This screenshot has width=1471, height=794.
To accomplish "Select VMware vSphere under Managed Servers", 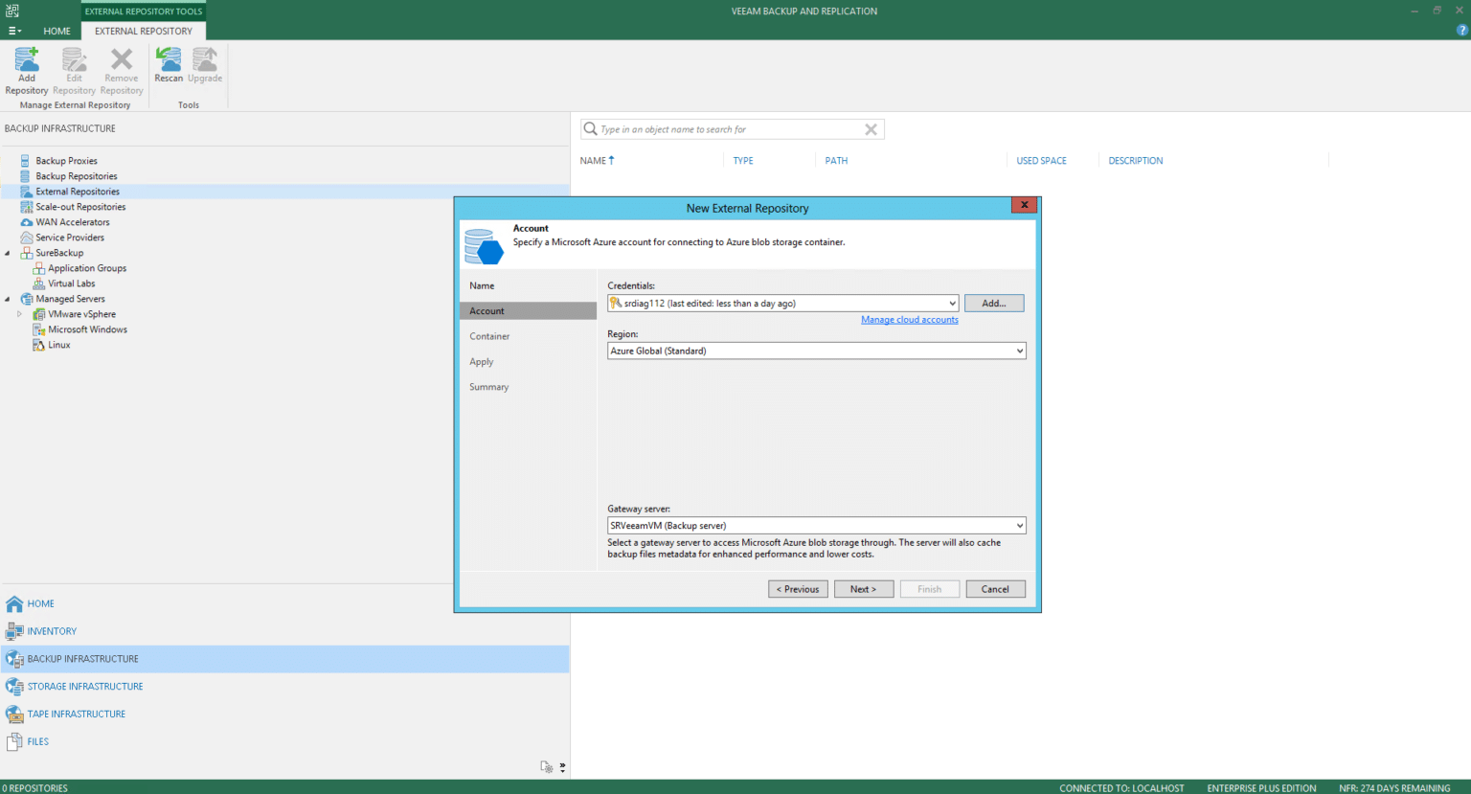I will 81,314.
